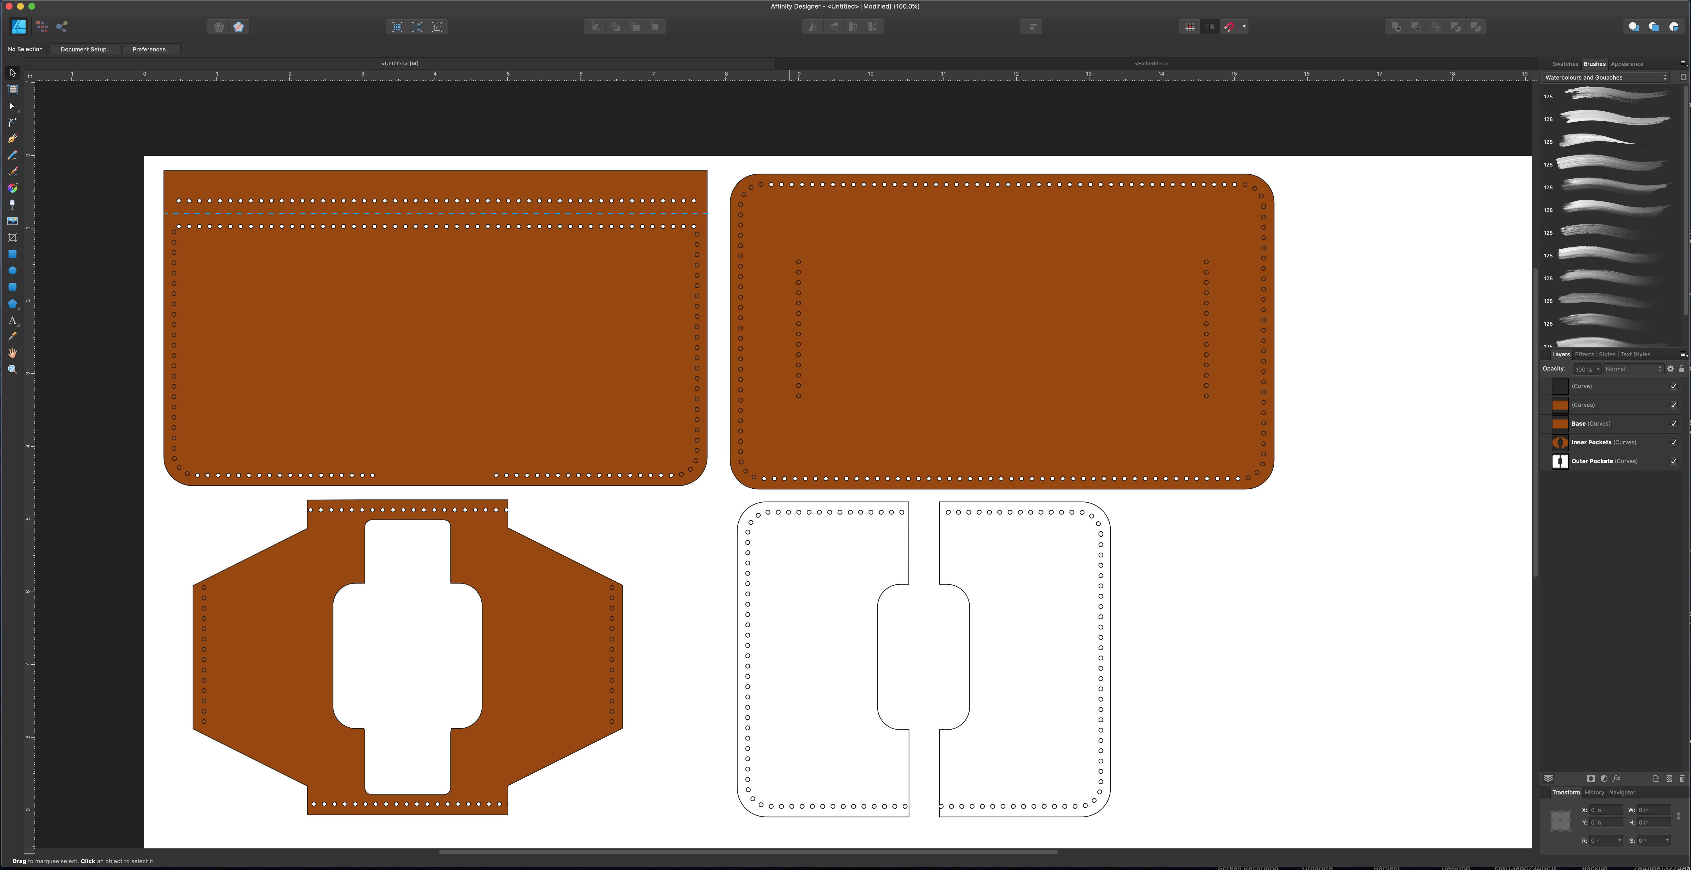Select the Ellipse shape tool
This screenshot has height=870, width=1691.
(x=12, y=270)
